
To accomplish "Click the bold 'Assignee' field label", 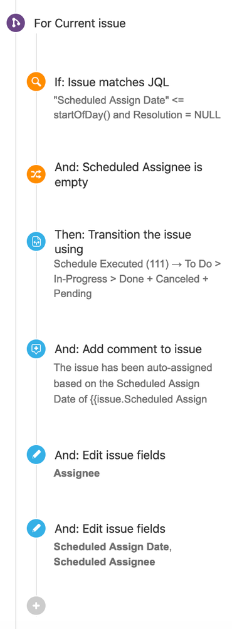I will click(76, 473).
